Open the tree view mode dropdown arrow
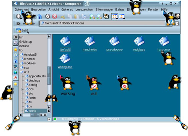Viewport: 188px width, 136px height. pos(124,19)
